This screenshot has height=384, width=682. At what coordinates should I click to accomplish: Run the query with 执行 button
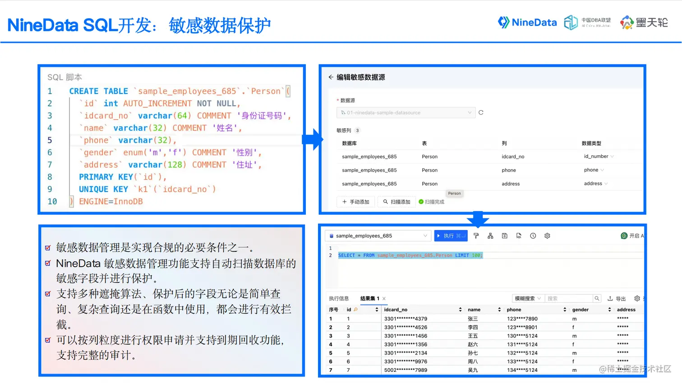point(451,236)
